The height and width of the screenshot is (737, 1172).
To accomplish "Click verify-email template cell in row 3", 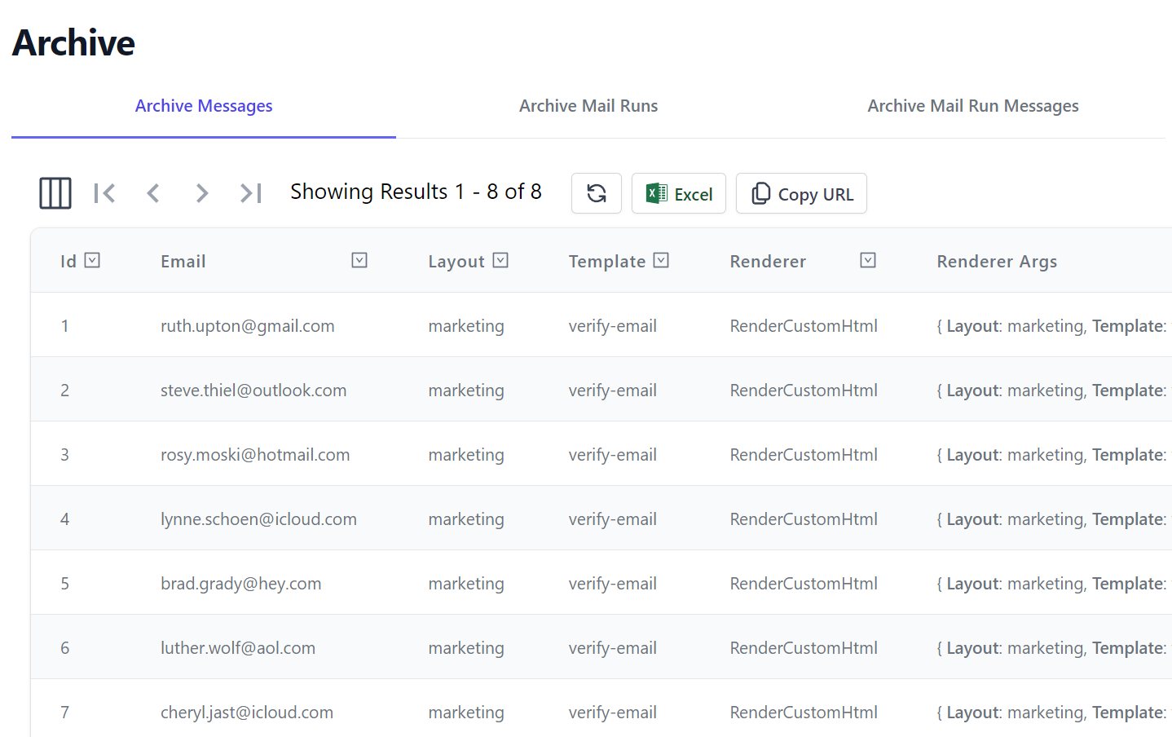I will tap(613, 455).
